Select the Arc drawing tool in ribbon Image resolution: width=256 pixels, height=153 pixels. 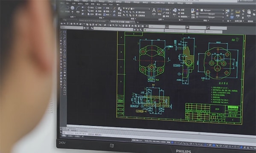click(x=78, y=8)
